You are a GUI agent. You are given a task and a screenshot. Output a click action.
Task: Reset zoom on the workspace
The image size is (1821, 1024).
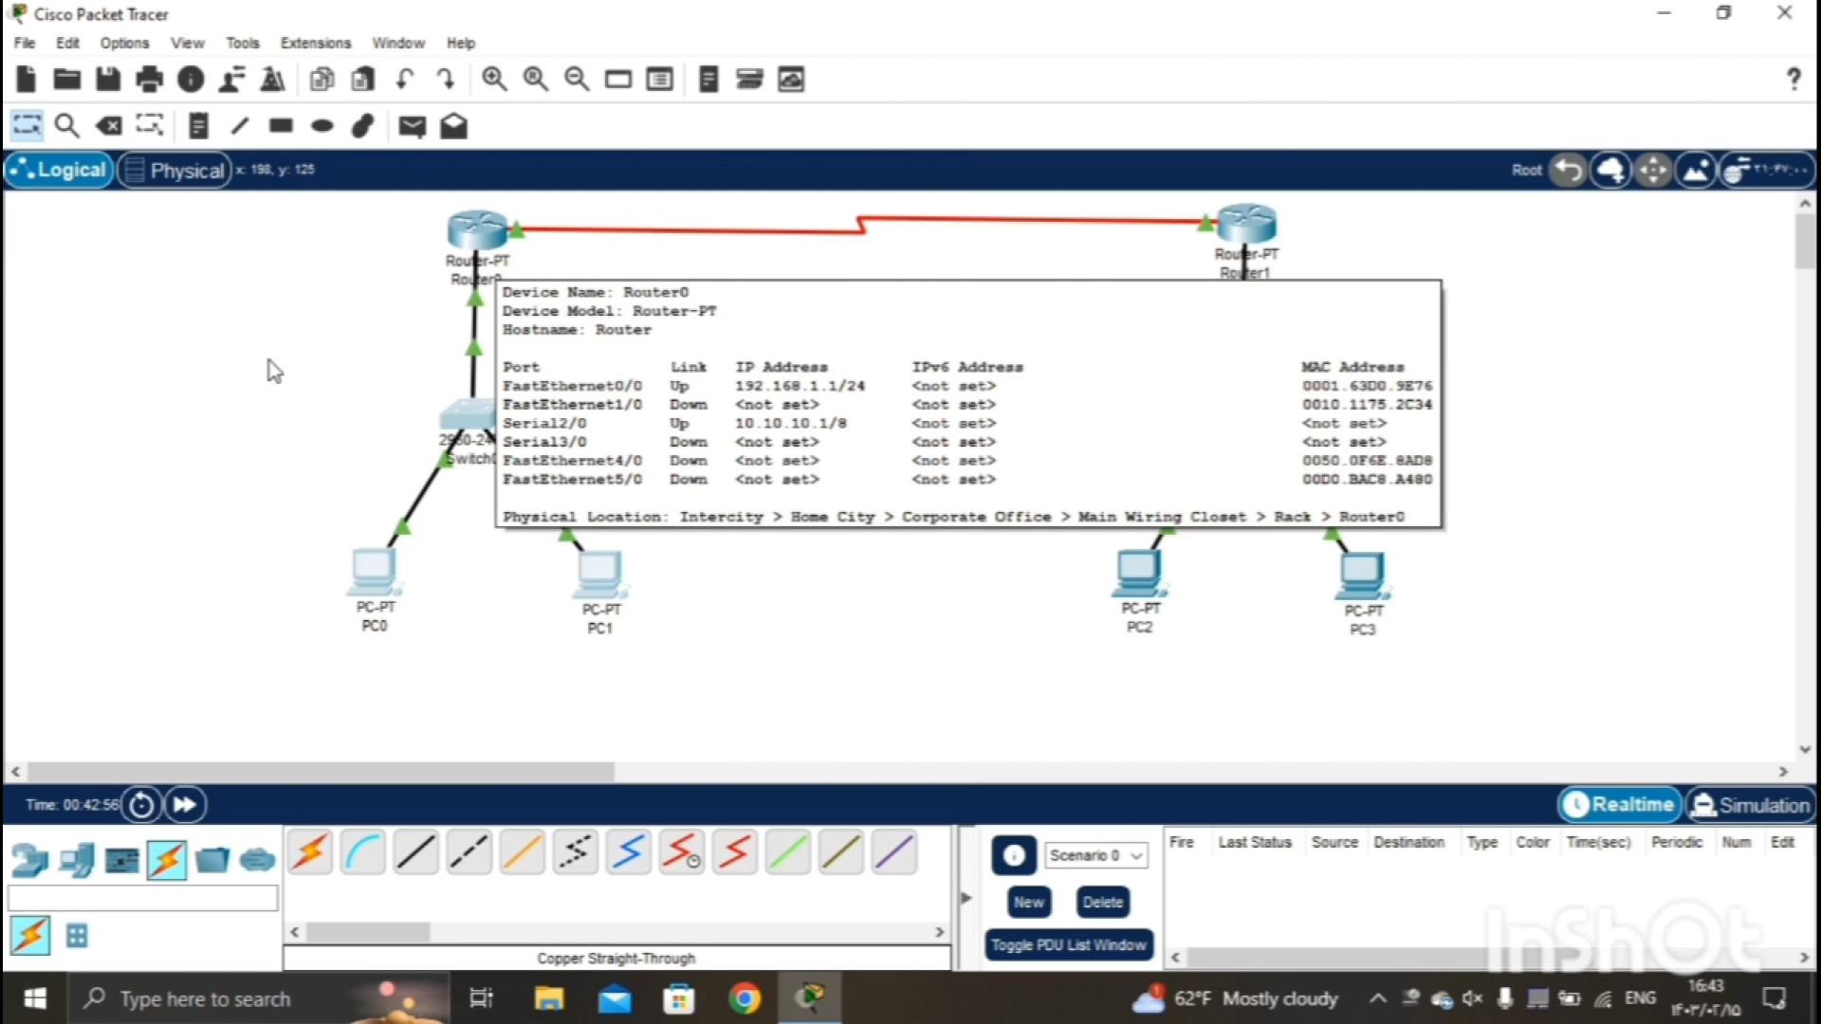(536, 80)
